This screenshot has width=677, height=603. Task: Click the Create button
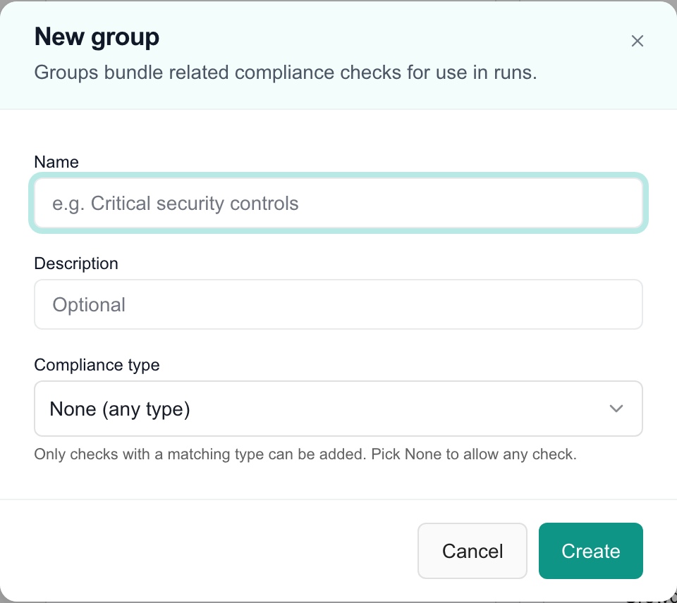click(591, 551)
